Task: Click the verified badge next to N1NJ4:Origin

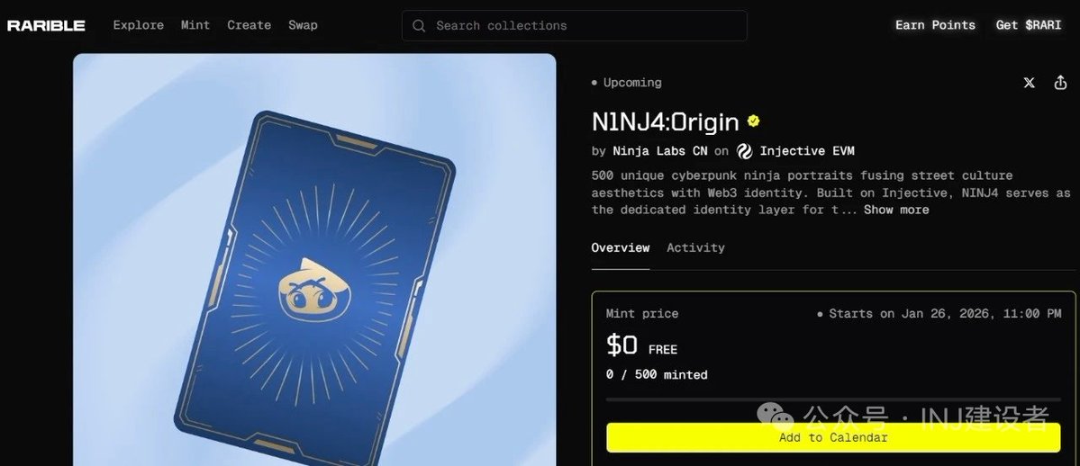Action: pos(754,121)
